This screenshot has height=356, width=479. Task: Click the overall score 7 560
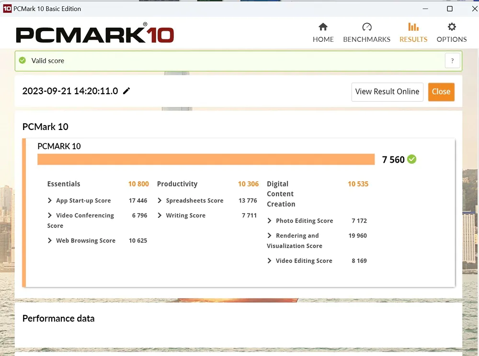tap(393, 159)
